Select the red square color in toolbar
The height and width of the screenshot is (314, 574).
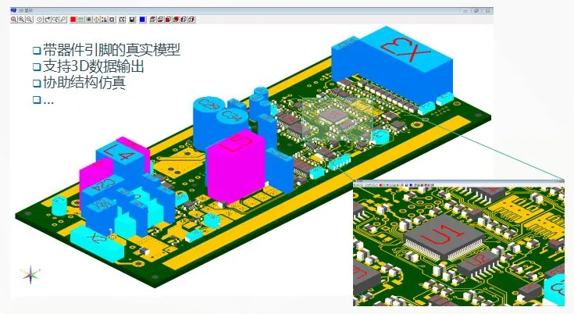pyautogui.click(x=73, y=19)
